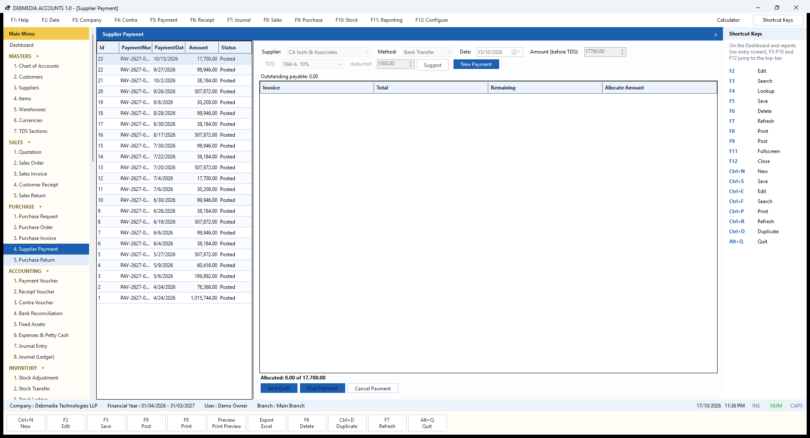The image size is (810, 438).
Task: Click the Print Preview bottom button
Action: click(x=226, y=423)
